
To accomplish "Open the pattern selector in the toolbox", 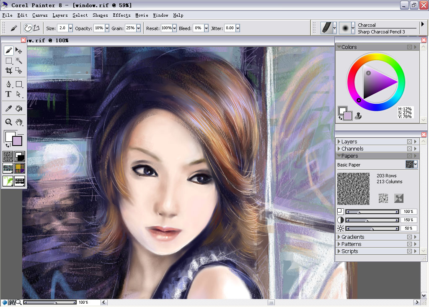I will pos(8,168).
